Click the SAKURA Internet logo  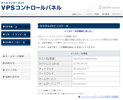pyautogui.click(x=109, y=7)
